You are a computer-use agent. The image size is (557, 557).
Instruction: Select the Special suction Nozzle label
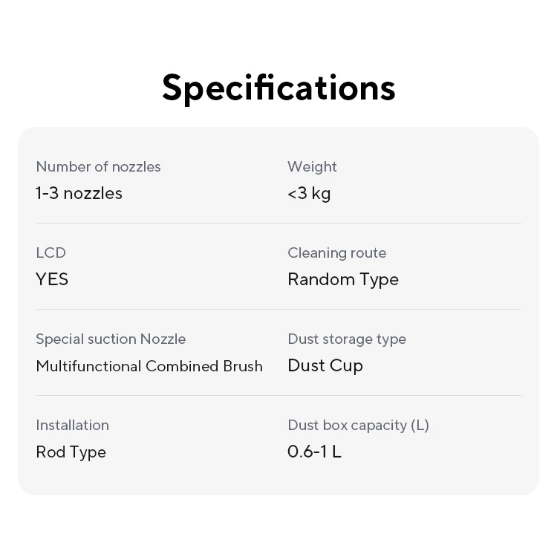pyautogui.click(x=111, y=339)
